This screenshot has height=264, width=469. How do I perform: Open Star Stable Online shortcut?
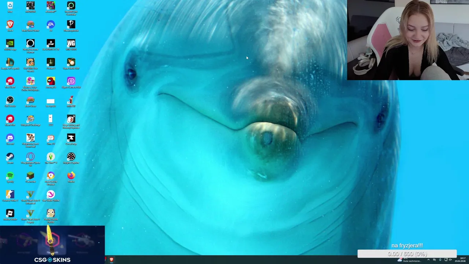point(51,196)
